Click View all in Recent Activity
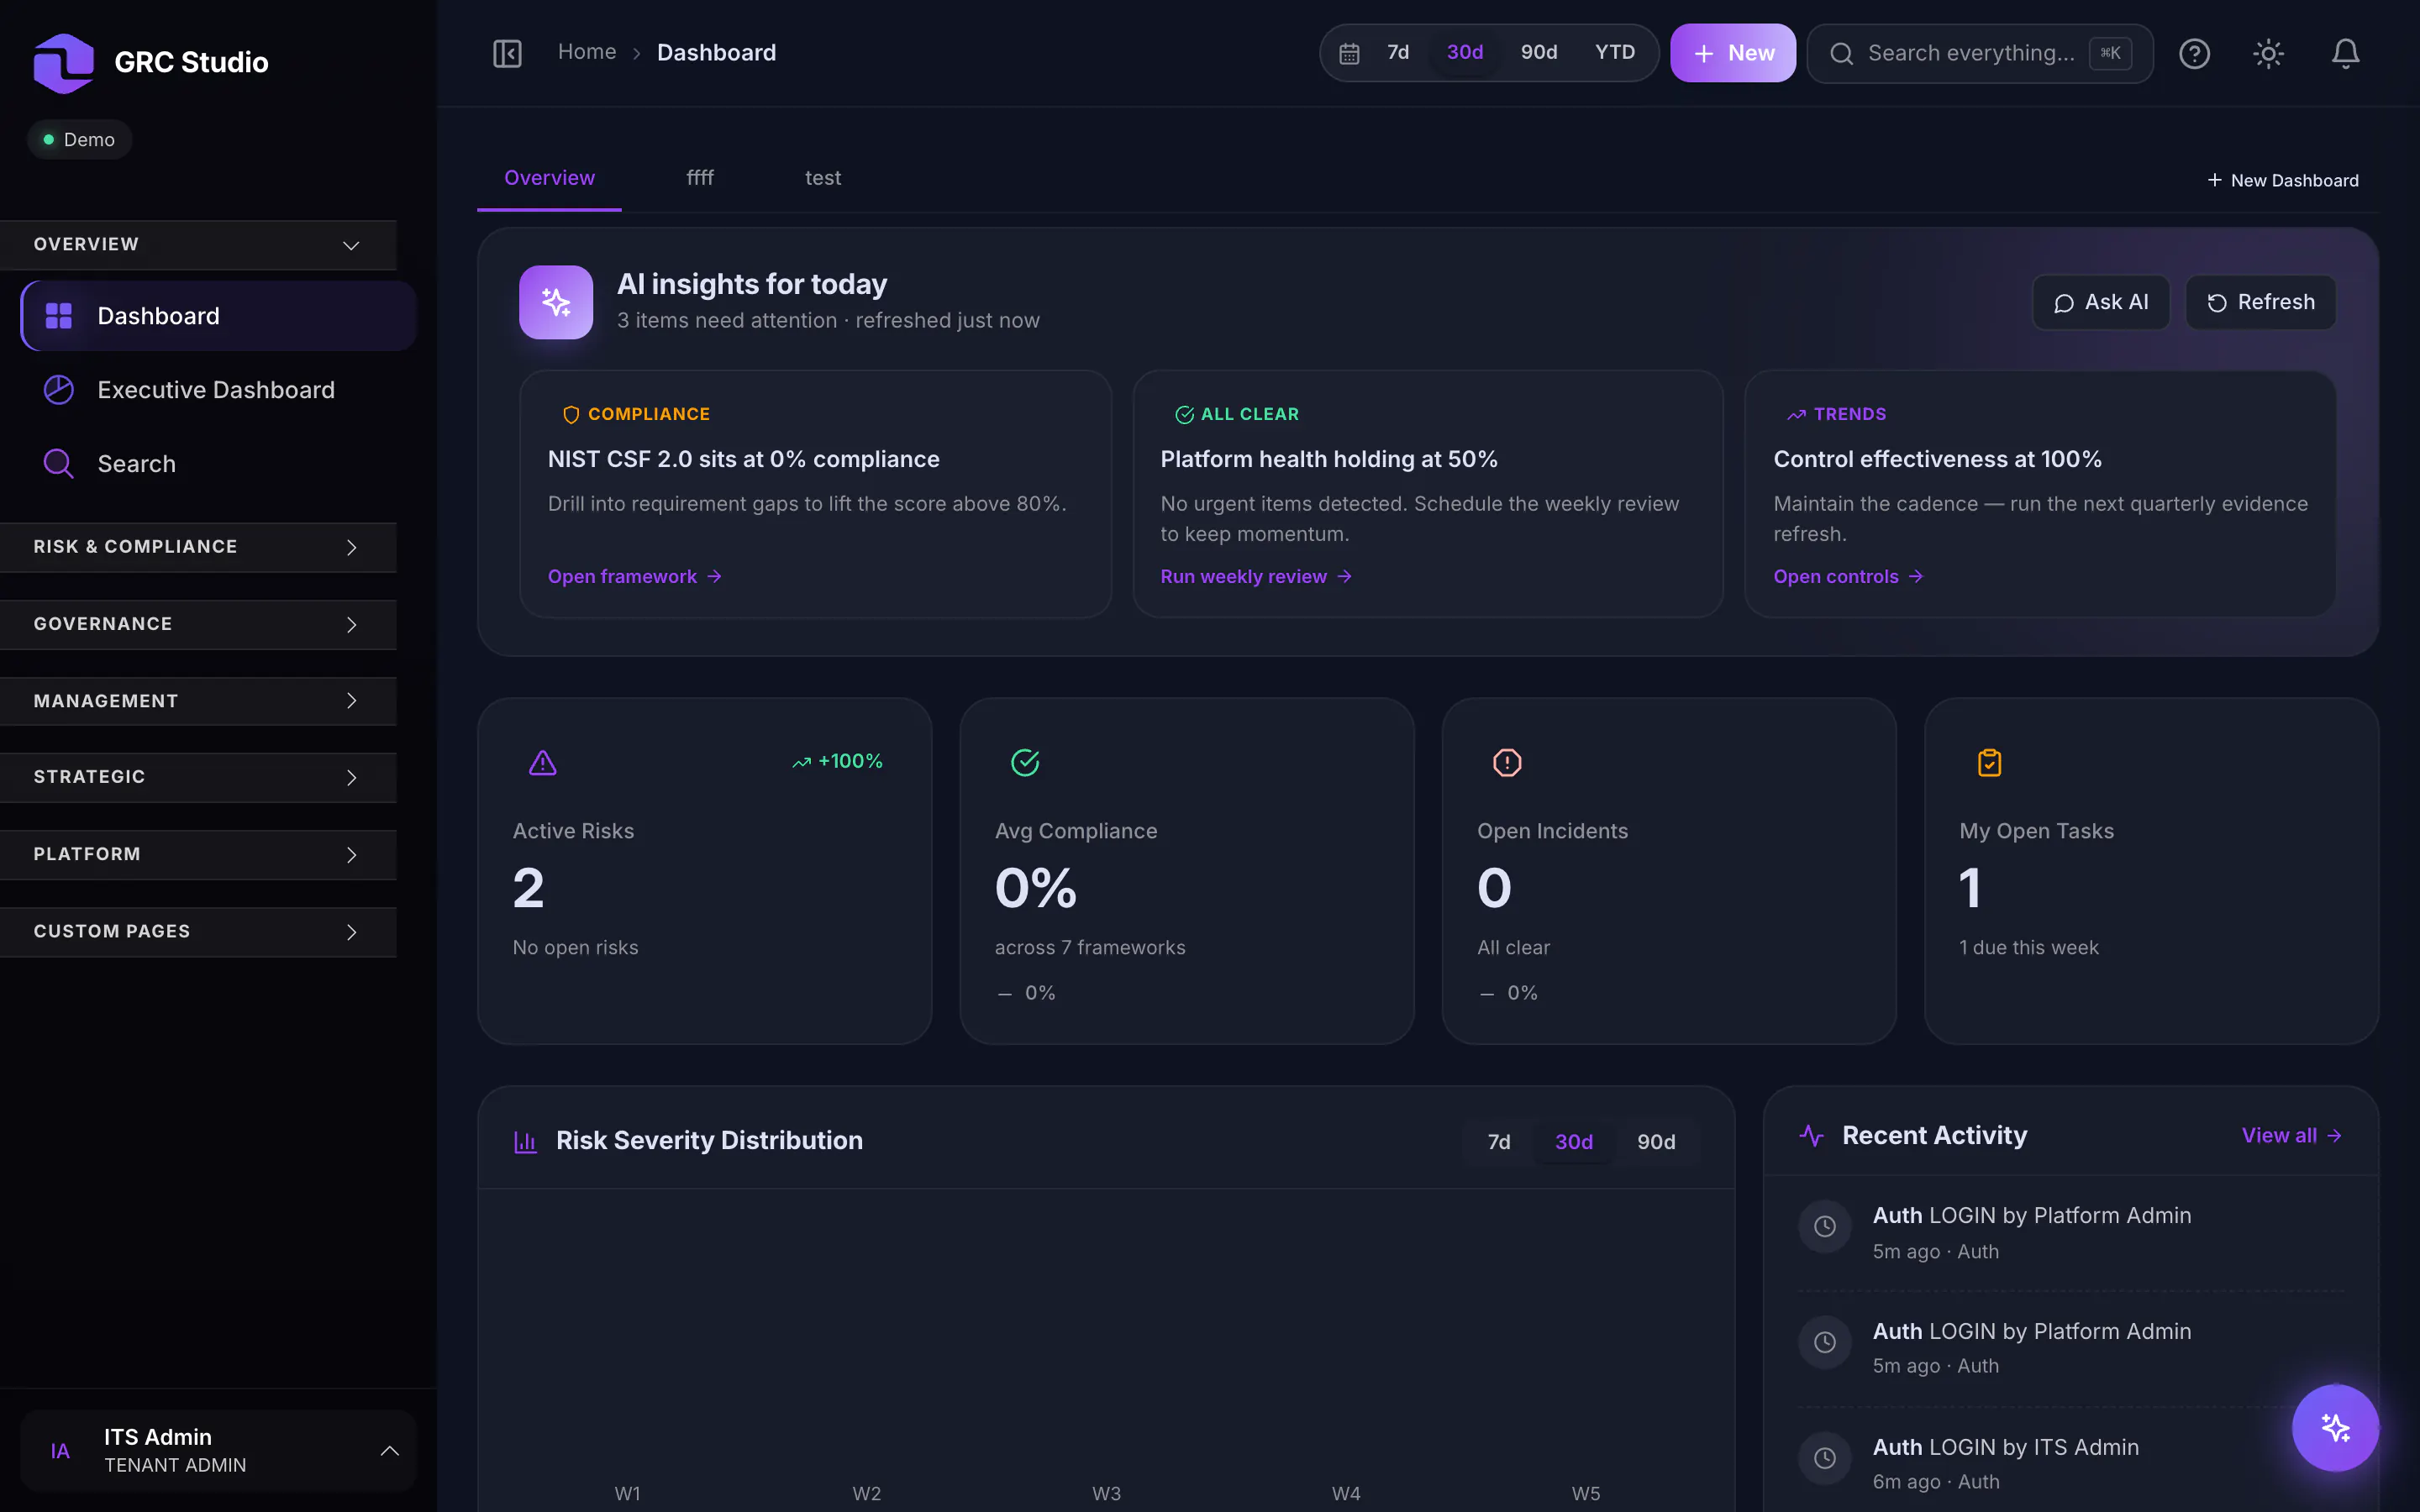 (x=2291, y=1136)
